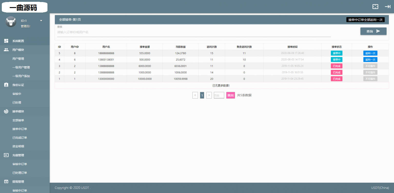
Task: Select page 1 in pagination
Action: click(x=202, y=95)
